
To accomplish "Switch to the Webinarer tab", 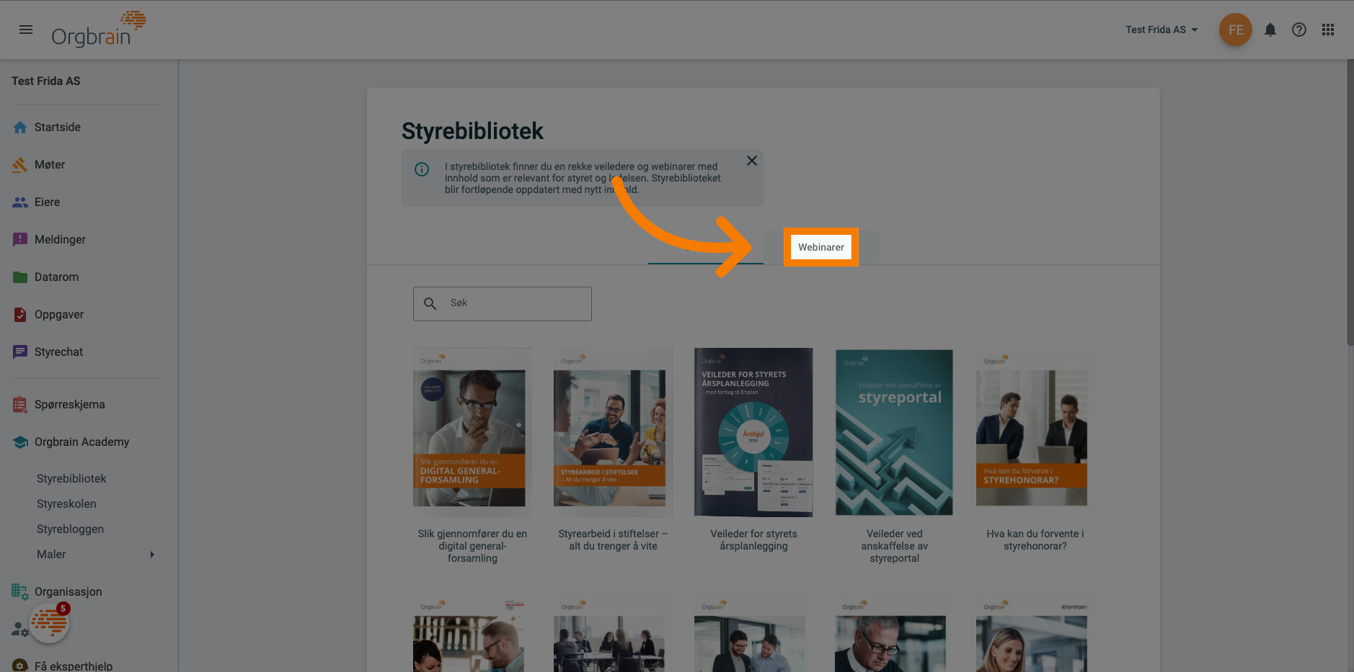I will [821, 247].
